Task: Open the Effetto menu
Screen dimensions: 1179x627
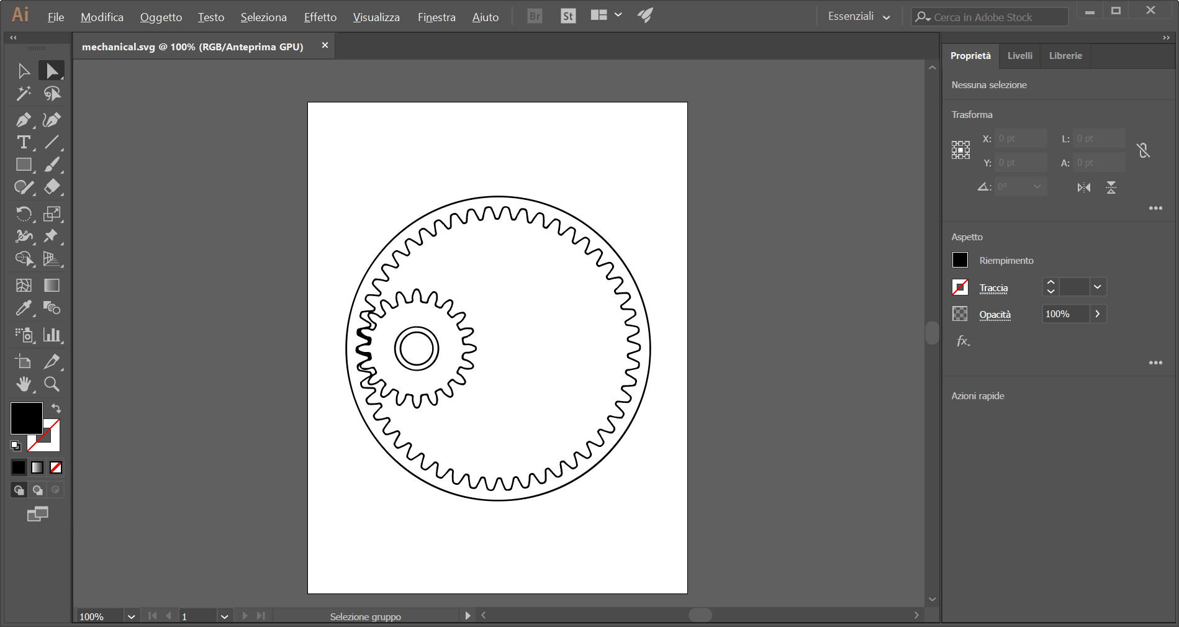Action: 320,17
